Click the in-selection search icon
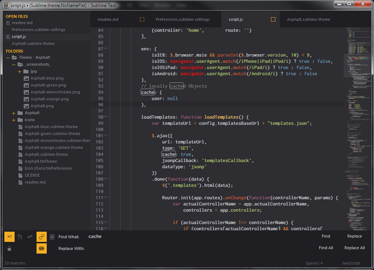374x270 pixels. pyautogui.click(x=52, y=237)
